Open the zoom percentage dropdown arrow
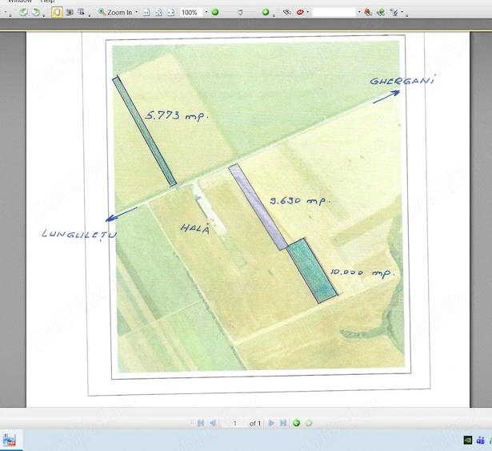 206,12
